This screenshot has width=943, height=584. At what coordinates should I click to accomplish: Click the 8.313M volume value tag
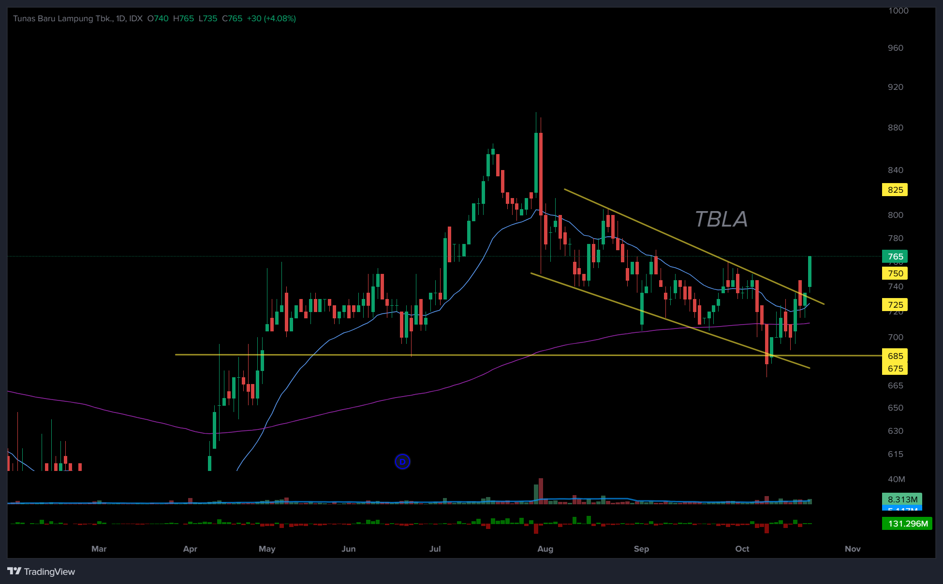coord(902,499)
